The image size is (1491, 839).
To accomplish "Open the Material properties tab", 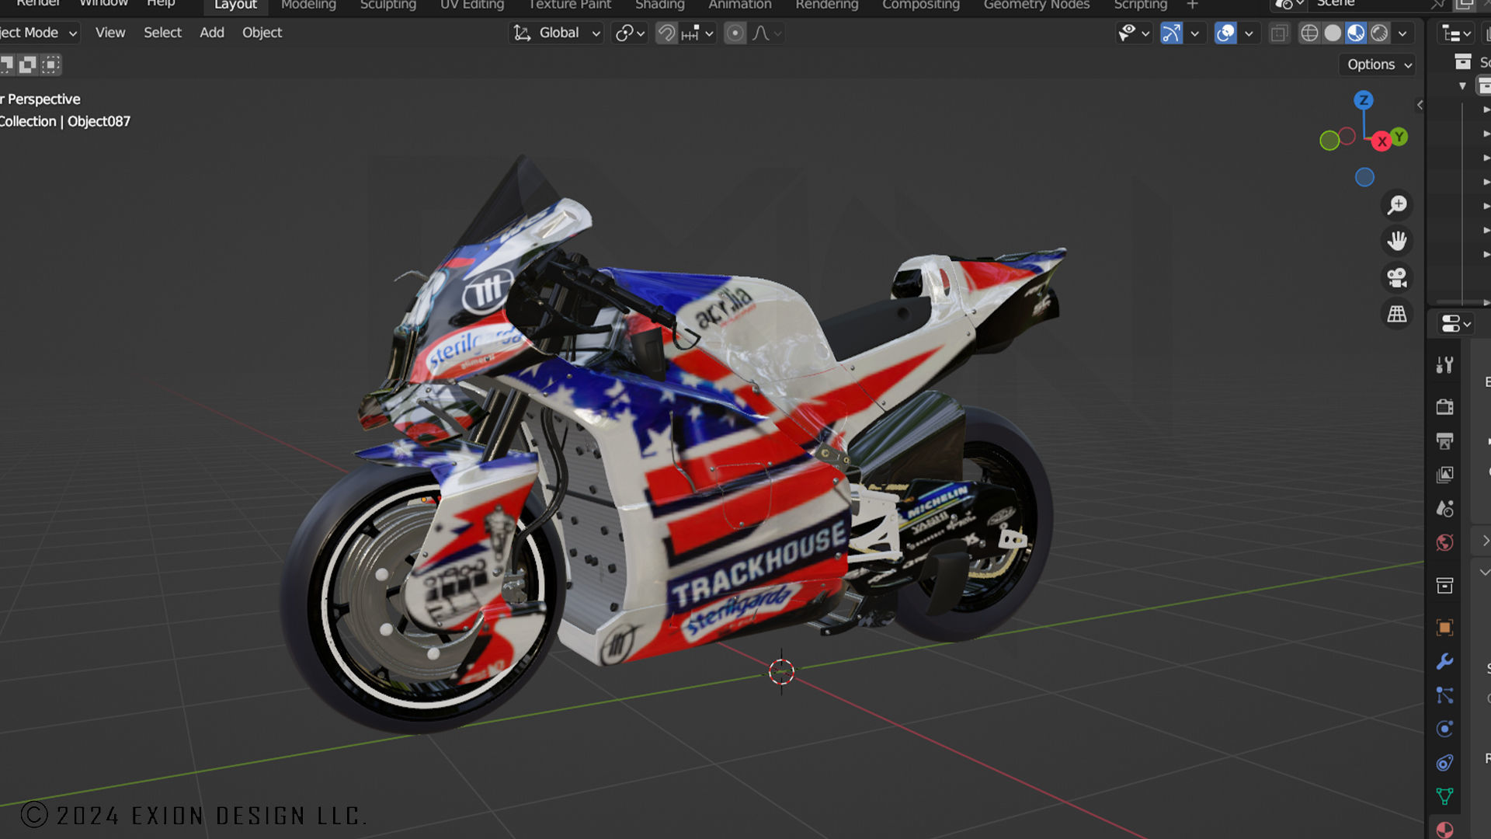I will click(1444, 830).
